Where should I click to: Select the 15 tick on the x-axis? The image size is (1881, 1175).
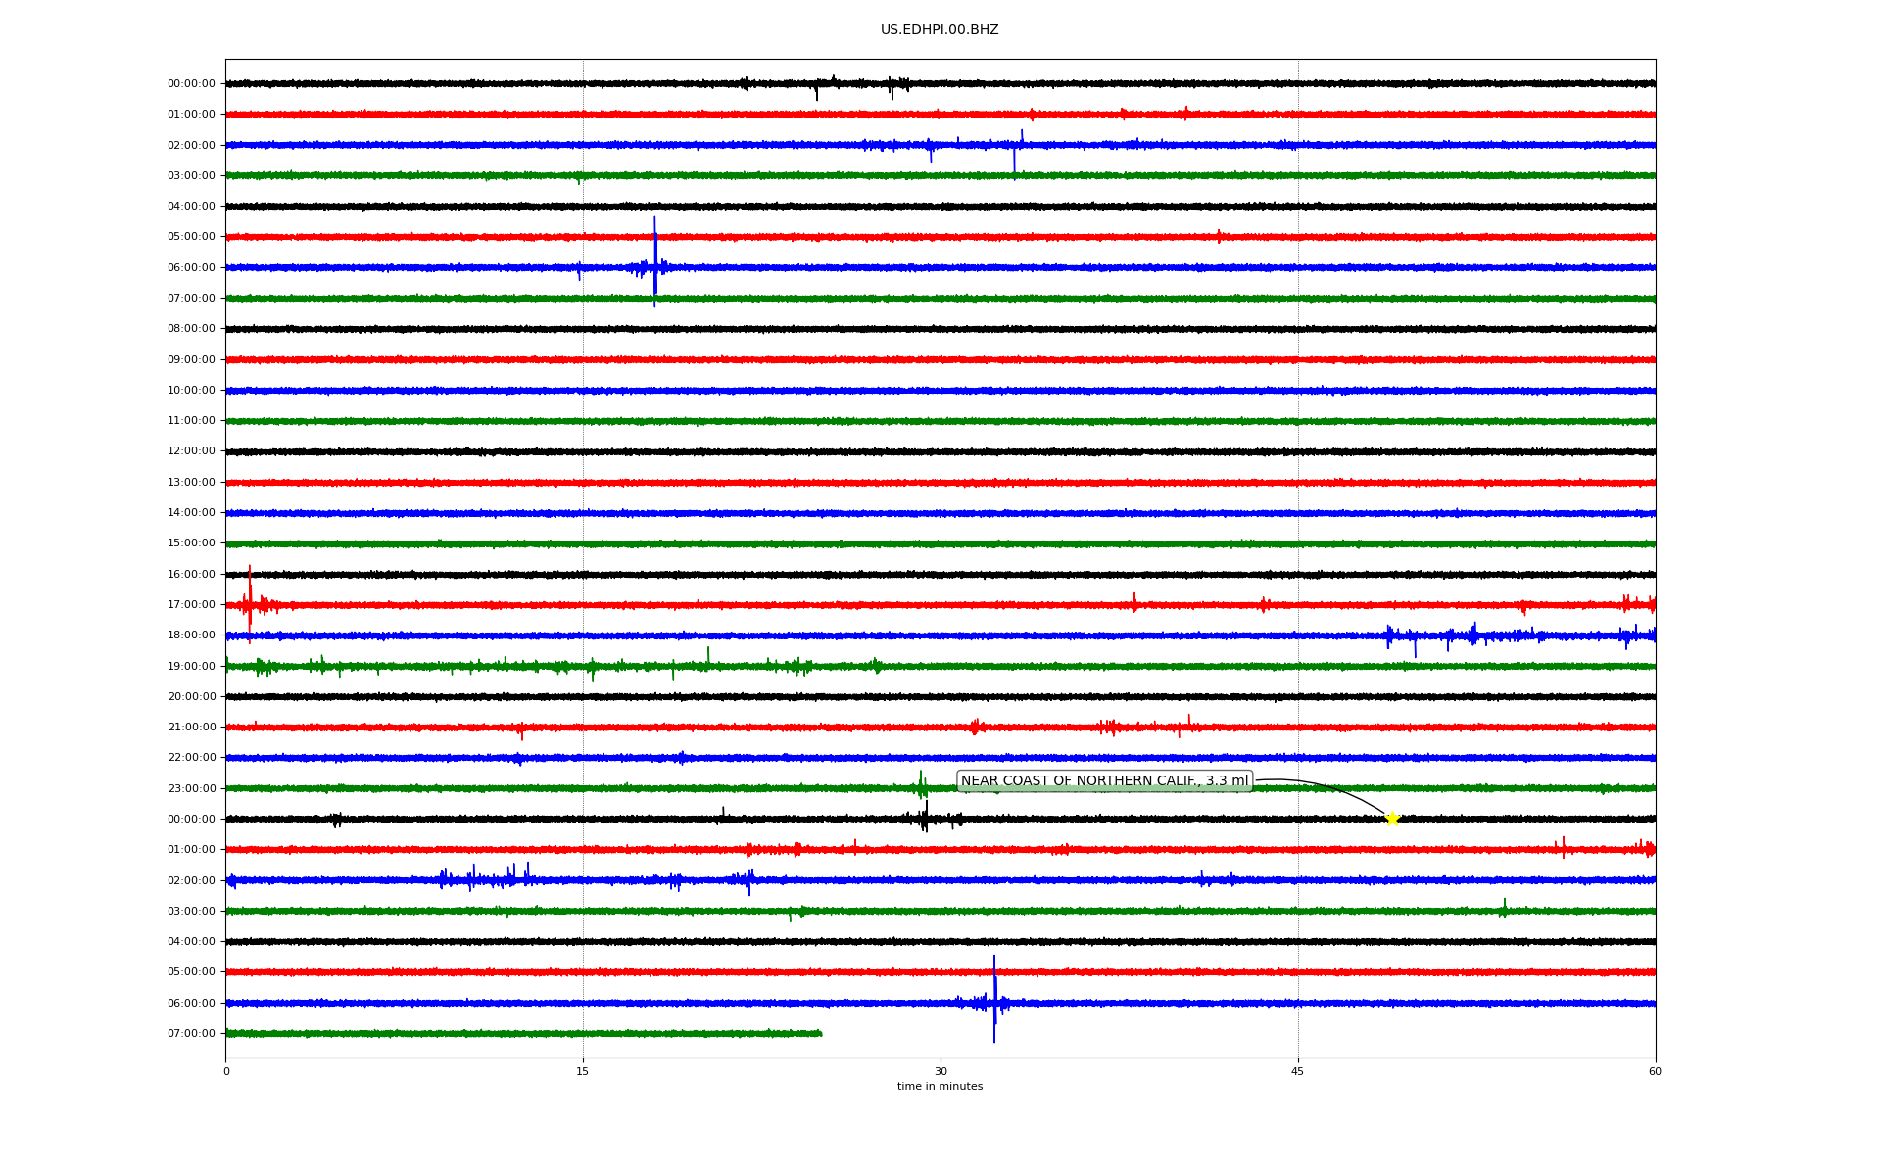point(583,1071)
